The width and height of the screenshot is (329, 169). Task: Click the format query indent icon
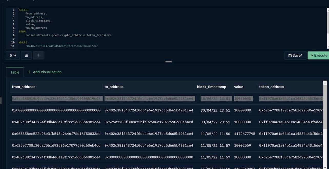tap(26, 55)
